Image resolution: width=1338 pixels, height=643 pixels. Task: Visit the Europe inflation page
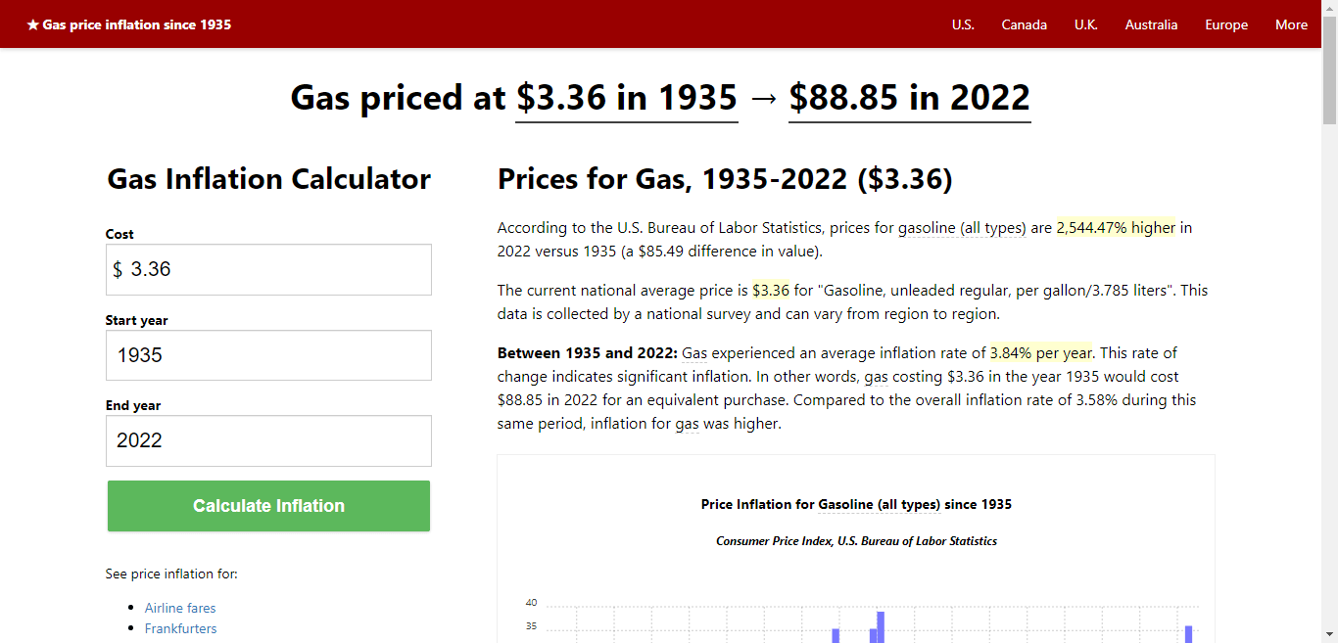coord(1226,24)
